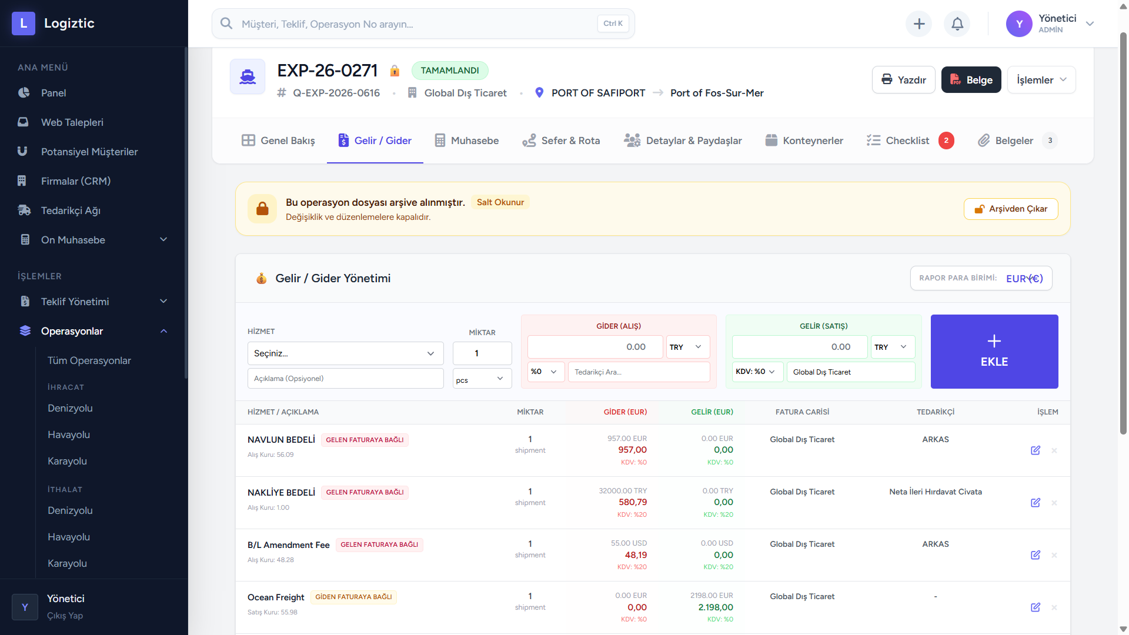The image size is (1129, 635).
Task: Collapse the Operasyonlar menu
Action: tap(94, 331)
